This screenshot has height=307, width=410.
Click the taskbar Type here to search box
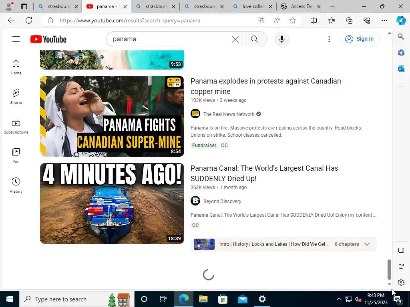click(77, 299)
